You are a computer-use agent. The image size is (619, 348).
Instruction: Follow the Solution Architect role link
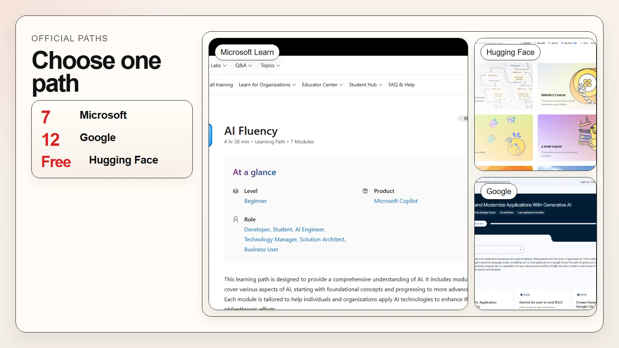point(322,239)
